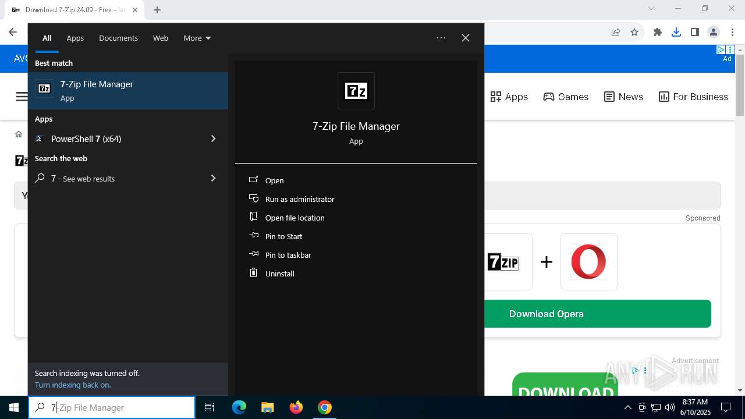
Task: Launch Firefox from the taskbar
Action: [x=296, y=407]
